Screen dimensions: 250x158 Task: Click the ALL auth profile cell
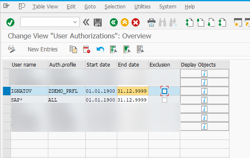coord(67,100)
